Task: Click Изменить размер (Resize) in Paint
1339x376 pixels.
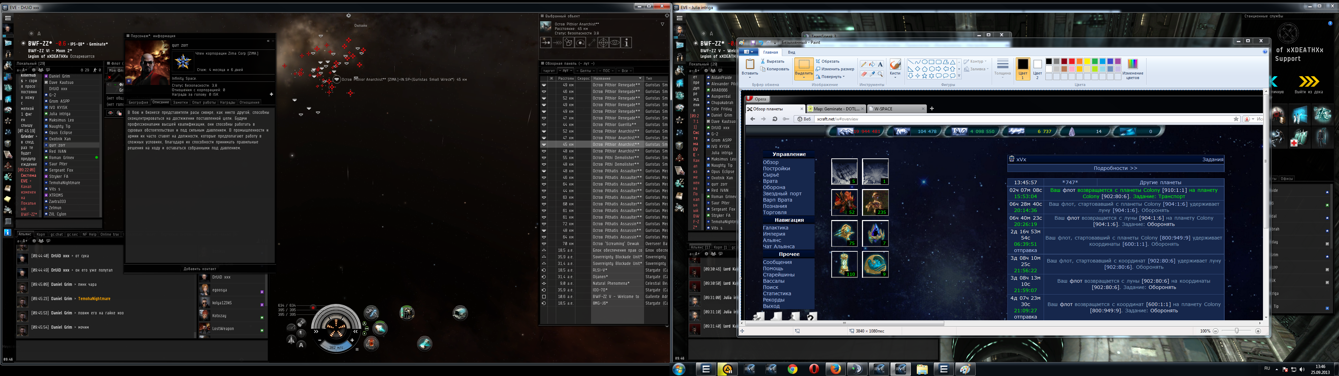Action: pyautogui.click(x=835, y=69)
